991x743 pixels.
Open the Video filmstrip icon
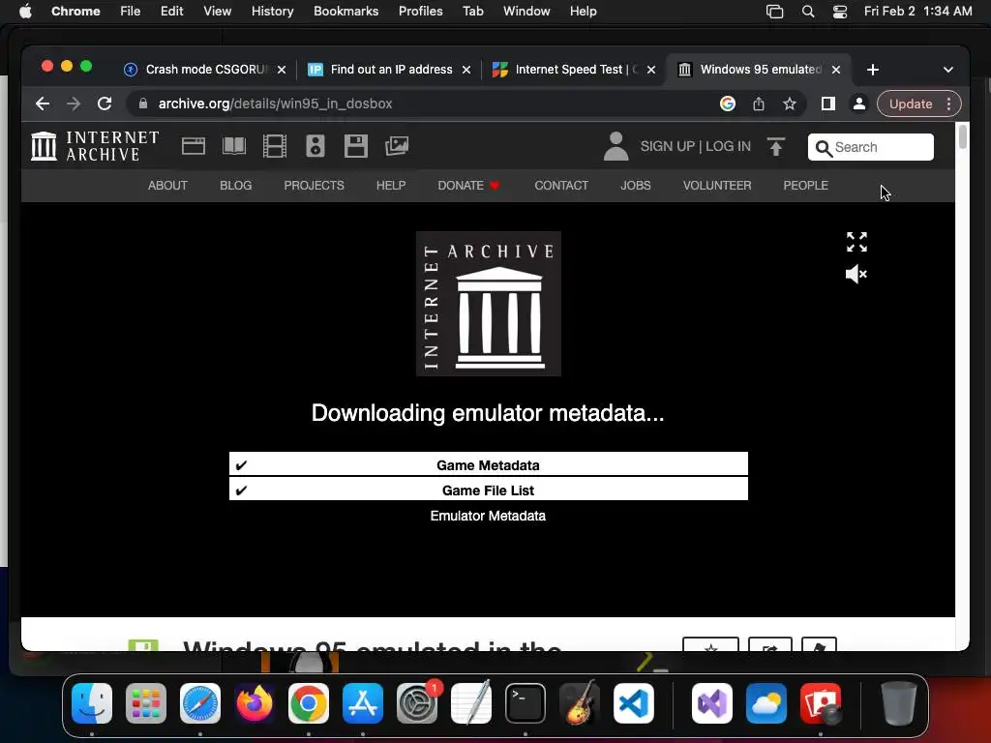[274, 146]
